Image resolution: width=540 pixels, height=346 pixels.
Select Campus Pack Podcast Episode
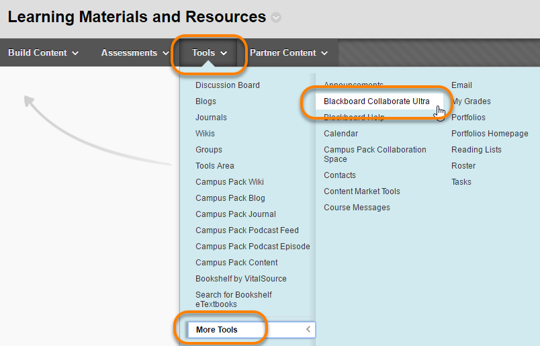pos(253,247)
